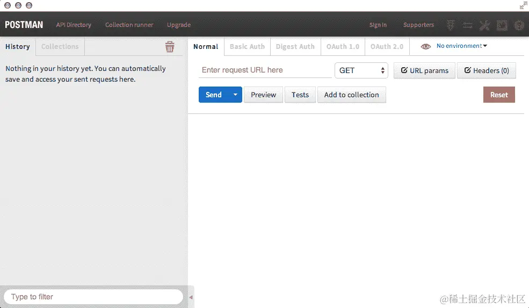
Task: Click the eye icon for environment quick look
Action: 426,46
